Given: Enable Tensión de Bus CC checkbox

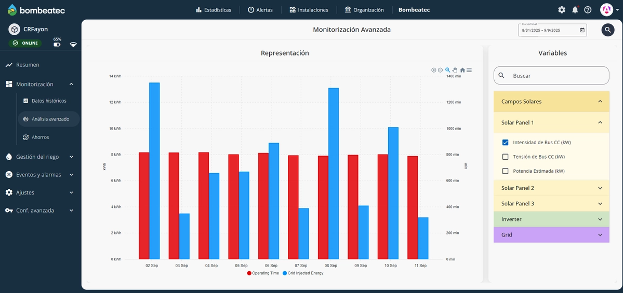Looking at the screenshot, I should [x=505, y=157].
